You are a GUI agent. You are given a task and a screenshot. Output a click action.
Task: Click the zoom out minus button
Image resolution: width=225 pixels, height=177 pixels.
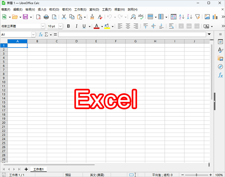183,175
